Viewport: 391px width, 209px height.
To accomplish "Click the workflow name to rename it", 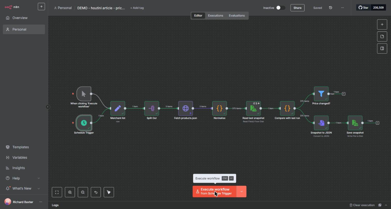I will coord(101,8).
